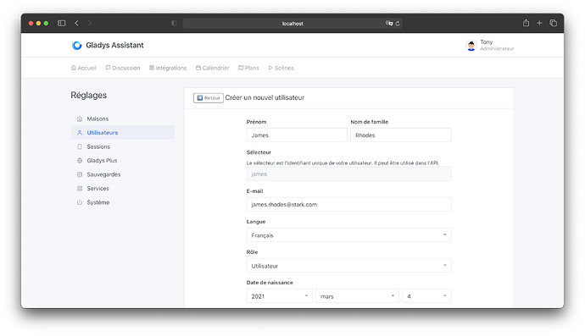Screen dimensions: 585x336
Task: Open the Safari share icon
Action: click(x=526, y=23)
